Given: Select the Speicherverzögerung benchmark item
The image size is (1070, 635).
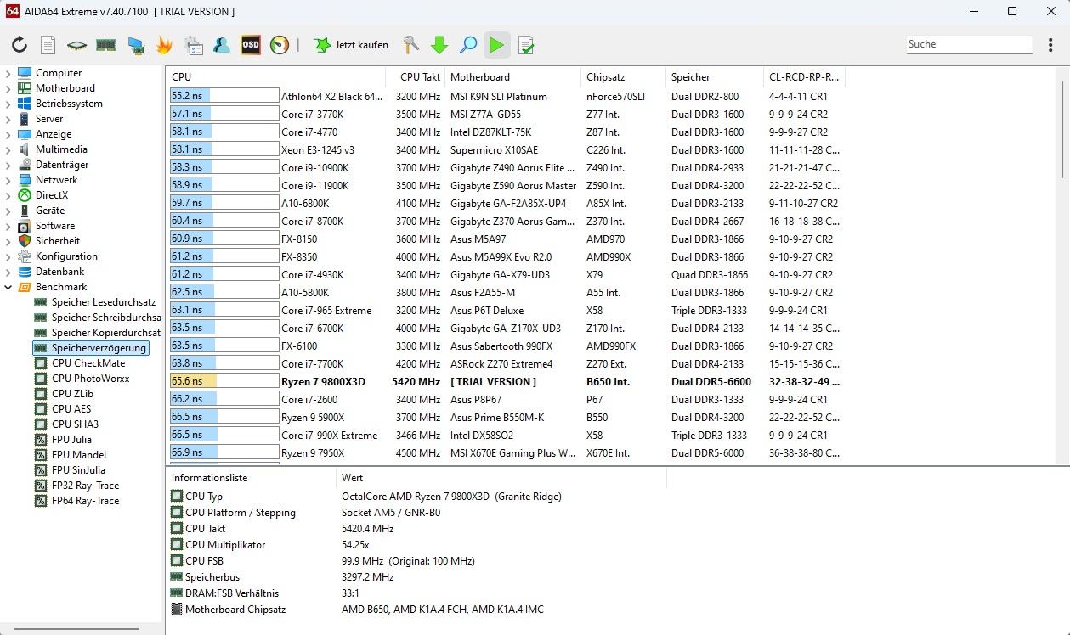Looking at the screenshot, I should pos(99,348).
